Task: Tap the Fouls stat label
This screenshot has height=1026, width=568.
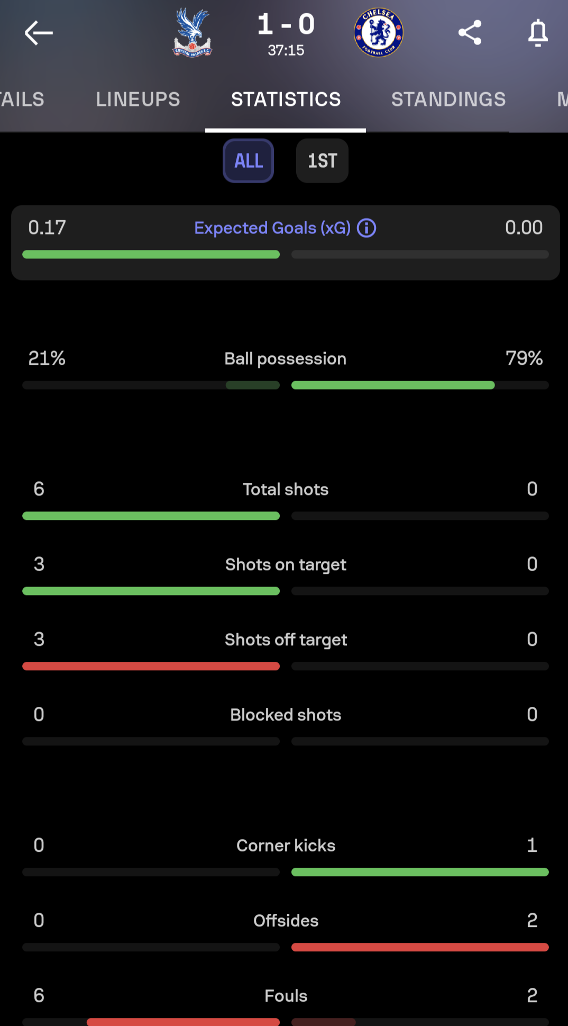Action: point(286,996)
